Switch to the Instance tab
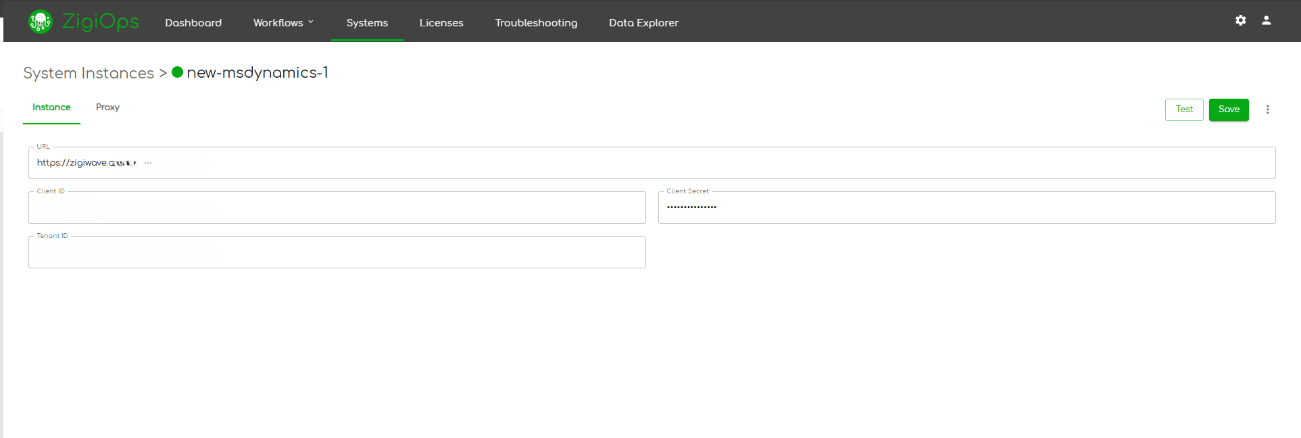 (51, 107)
